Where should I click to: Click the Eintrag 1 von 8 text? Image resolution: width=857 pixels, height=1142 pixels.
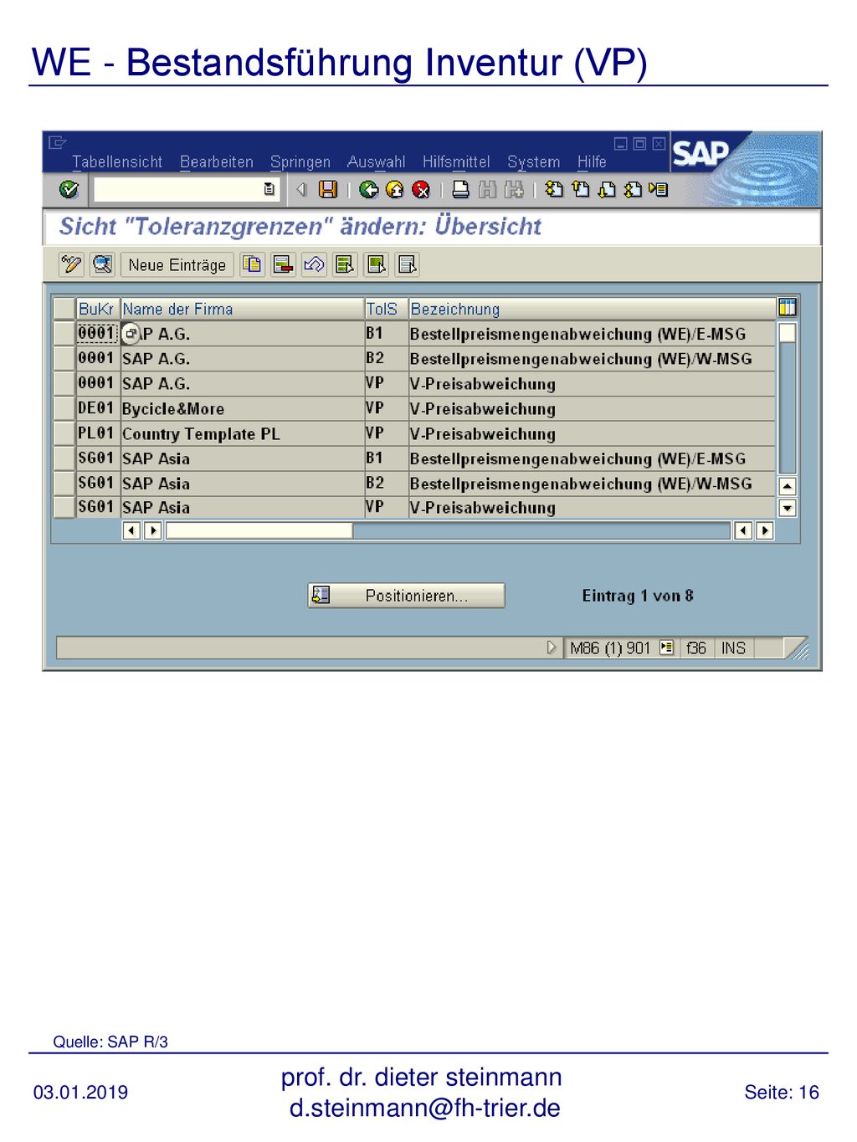pyautogui.click(x=638, y=596)
